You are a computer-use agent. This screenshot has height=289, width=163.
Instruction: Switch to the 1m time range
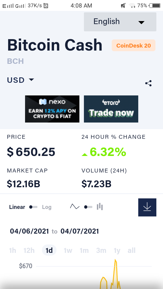tap(84, 250)
